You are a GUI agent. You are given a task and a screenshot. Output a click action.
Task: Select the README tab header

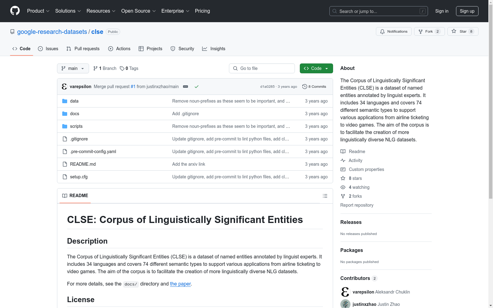coord(75,196)
